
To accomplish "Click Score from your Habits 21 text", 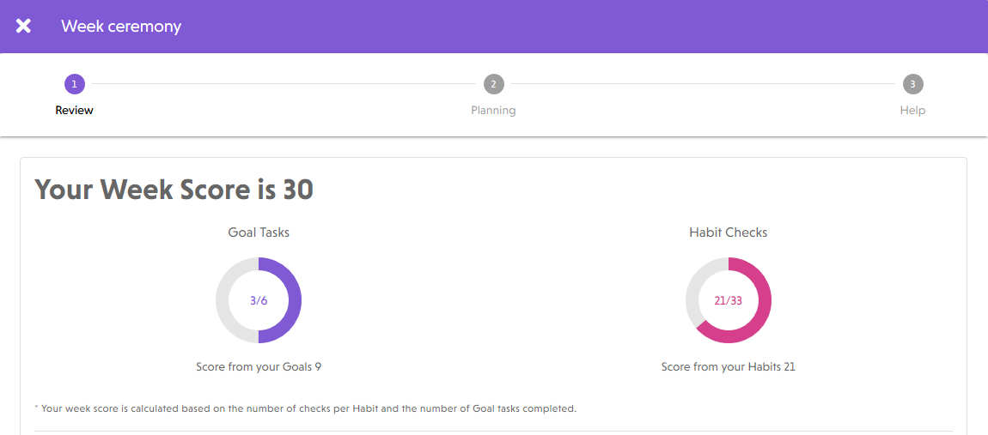I will tap(729, 366).
